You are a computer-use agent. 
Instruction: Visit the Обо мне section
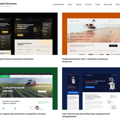(x=108, y=5)
